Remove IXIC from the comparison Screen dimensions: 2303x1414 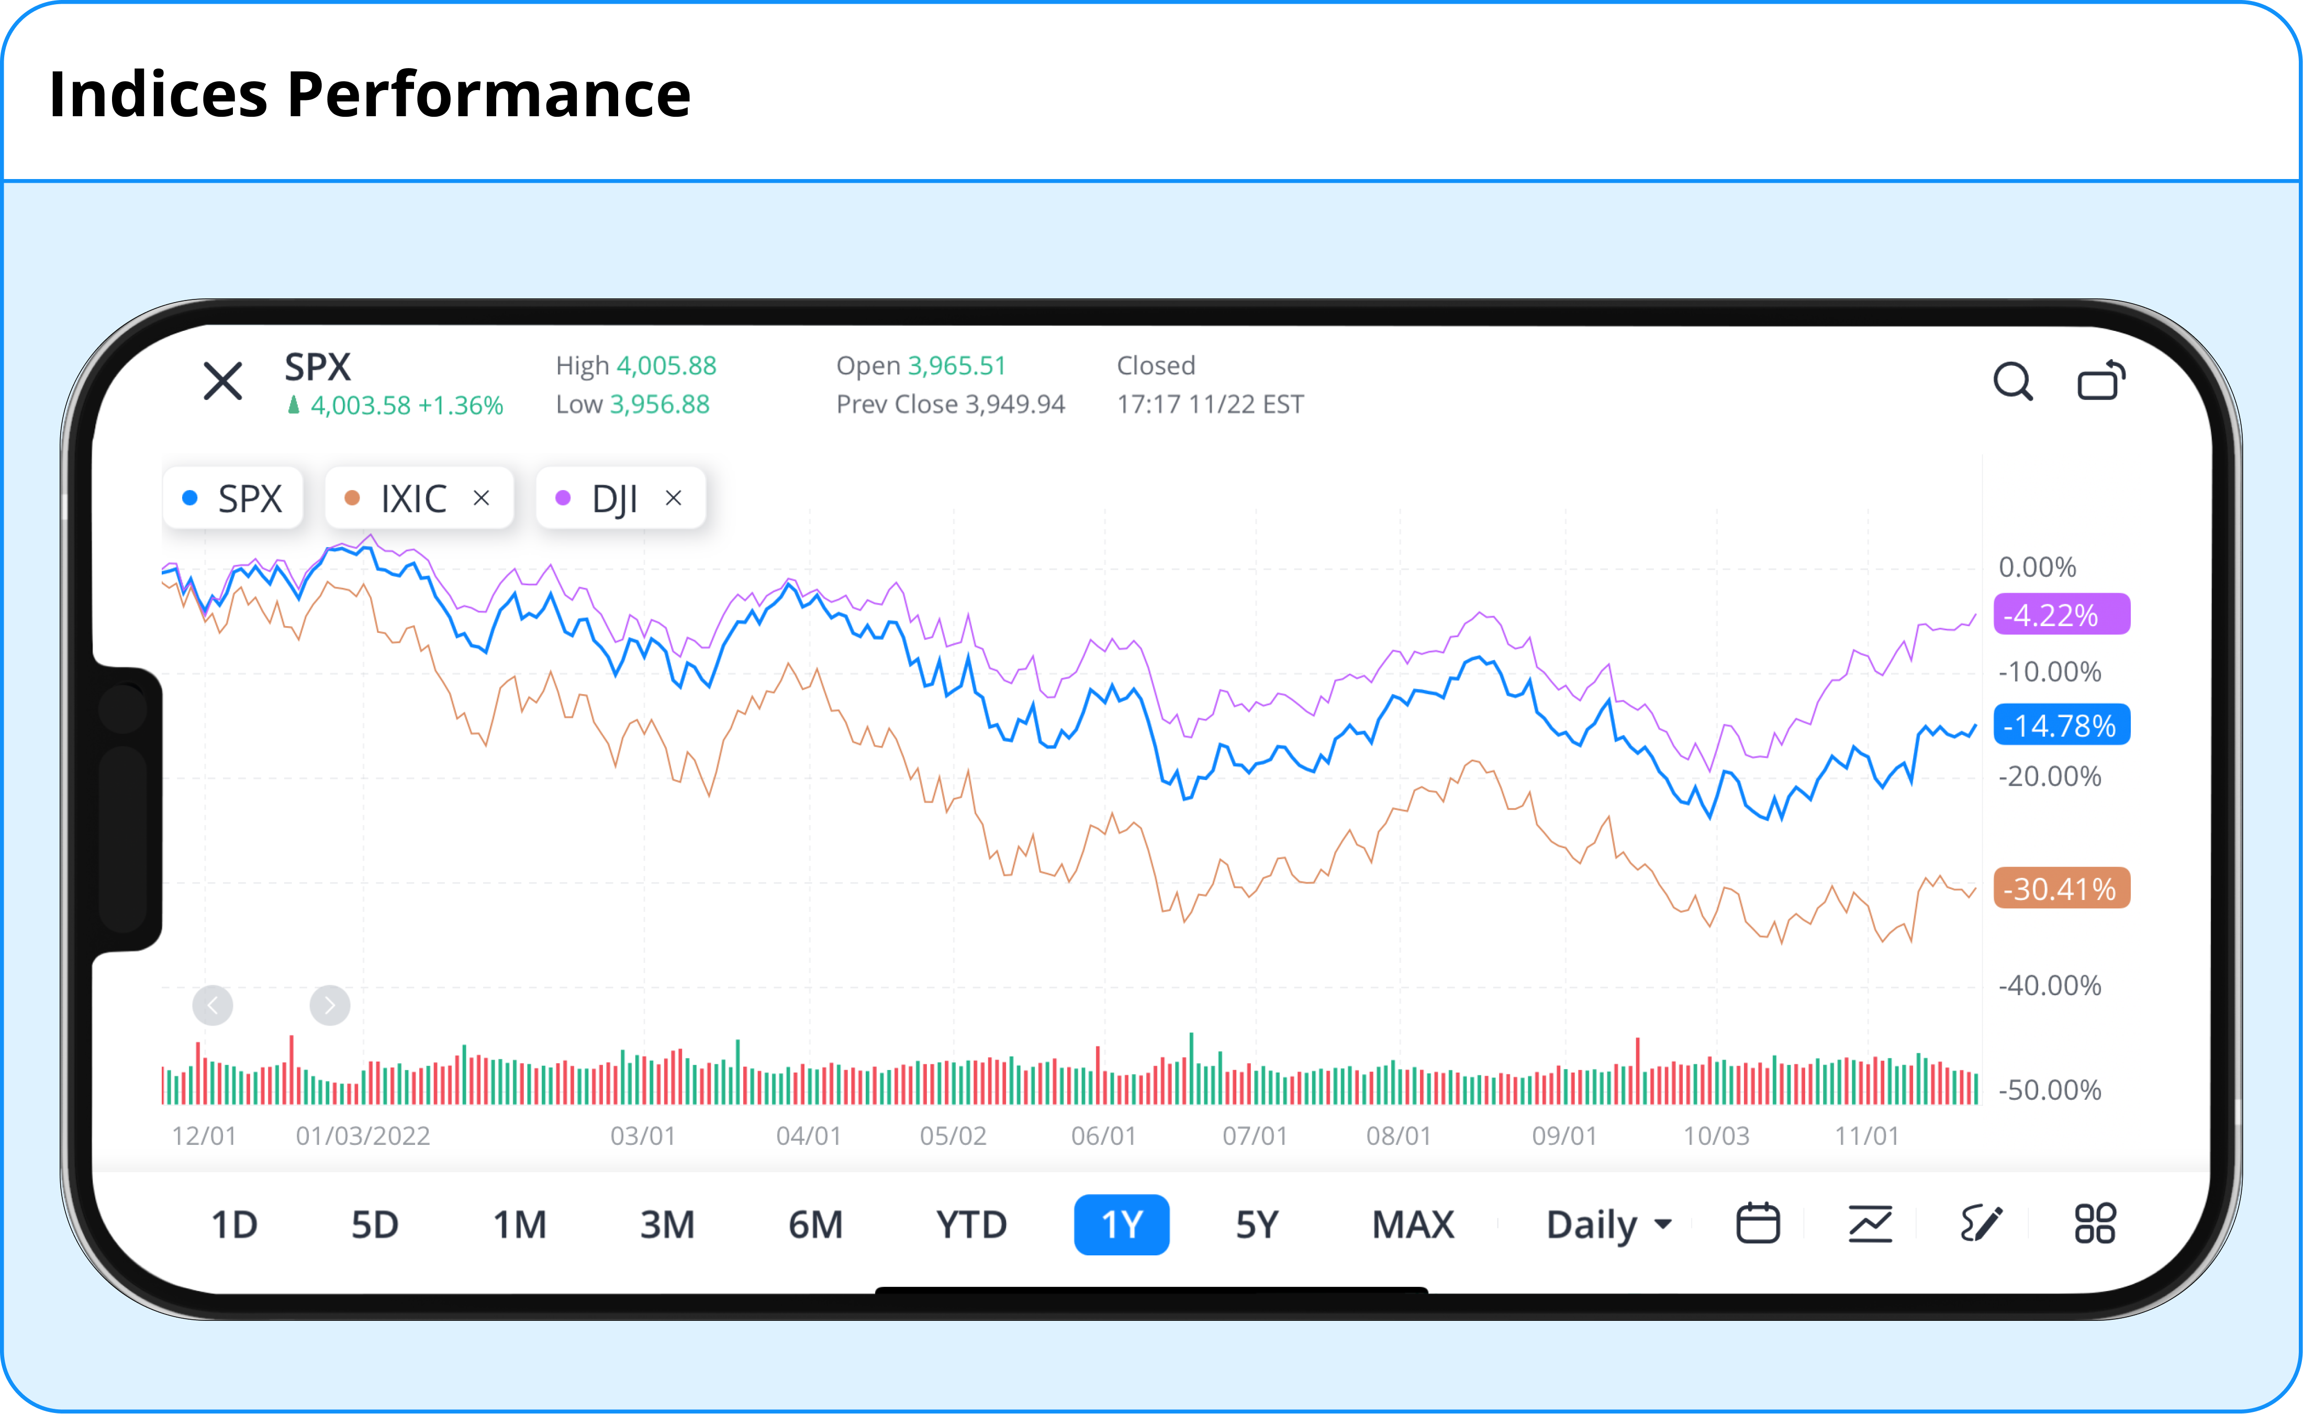pos(482,498)
